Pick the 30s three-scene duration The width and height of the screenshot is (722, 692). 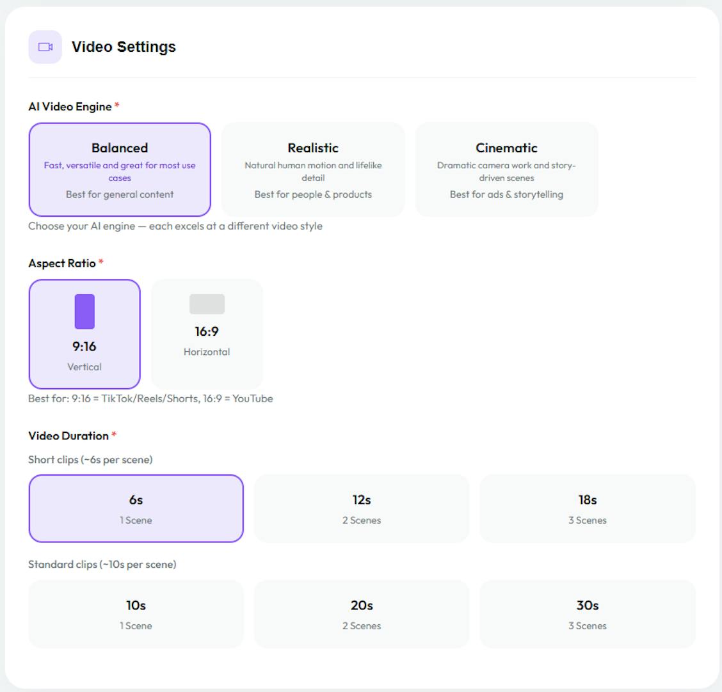[x=587, y=614]
